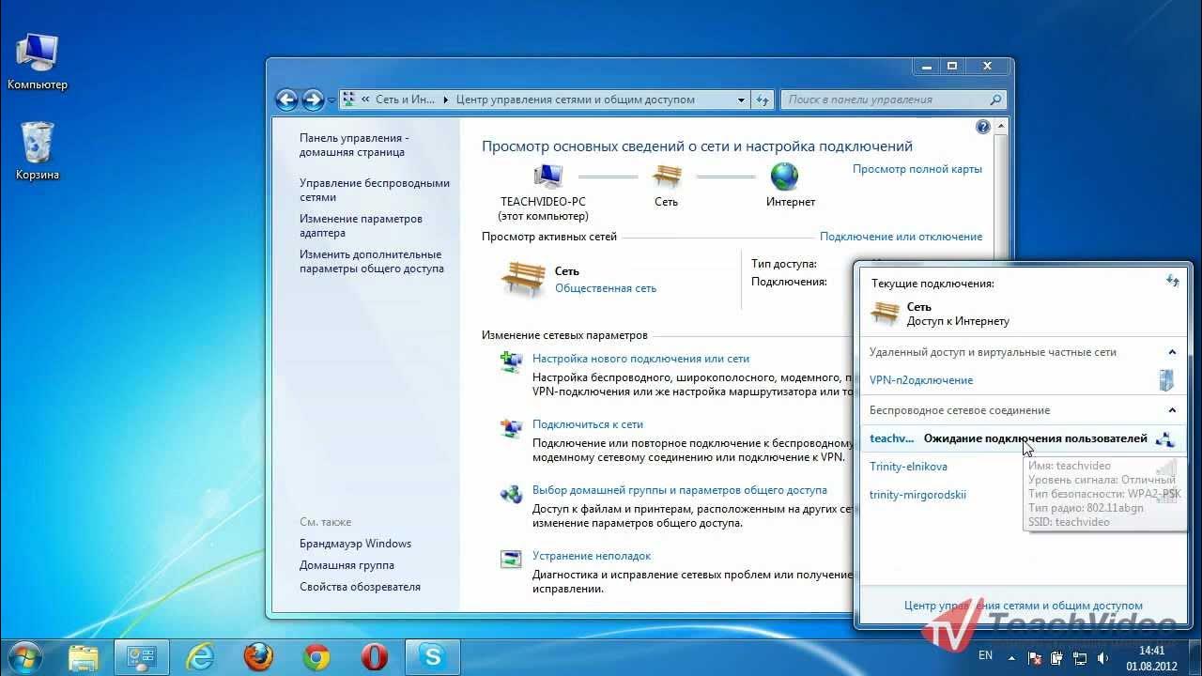Click EN language indicator in taskbar
1202x676 pixels.
click(x=985, y=655)
